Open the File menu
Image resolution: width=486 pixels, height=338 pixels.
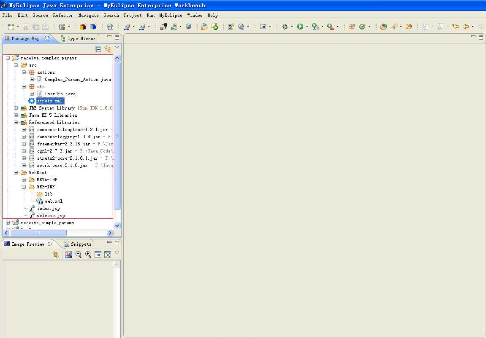coord(8,15)
